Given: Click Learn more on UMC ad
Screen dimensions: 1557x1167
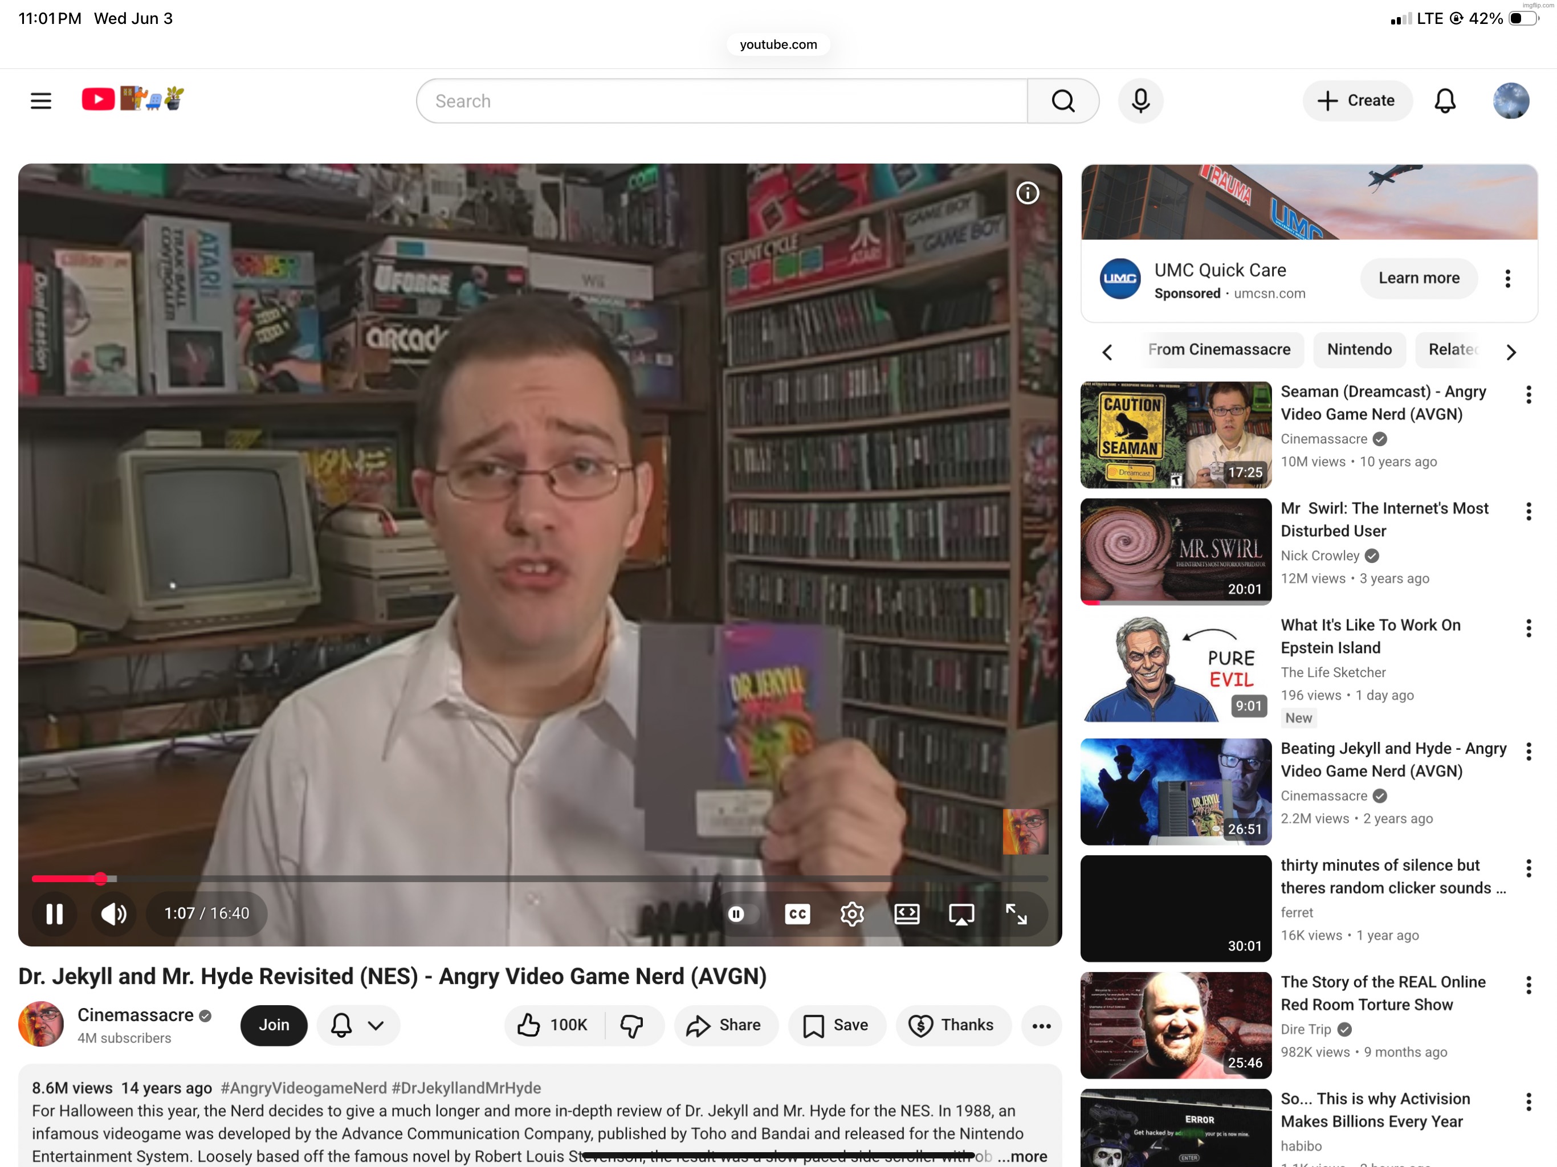Looking at the screenshot, I should click(x=1419, y=278).
